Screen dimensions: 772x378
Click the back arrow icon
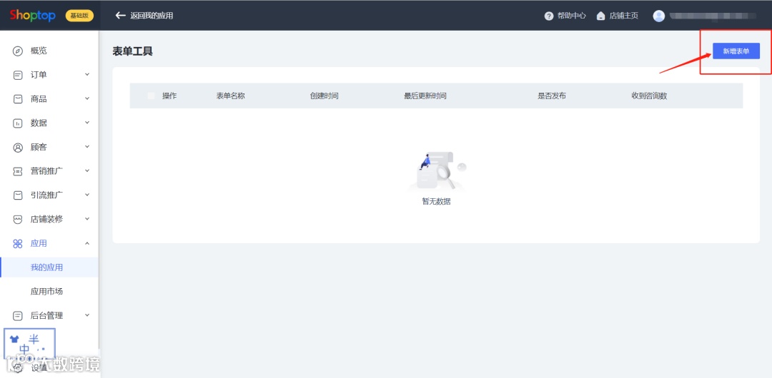(x=120, y=15)
